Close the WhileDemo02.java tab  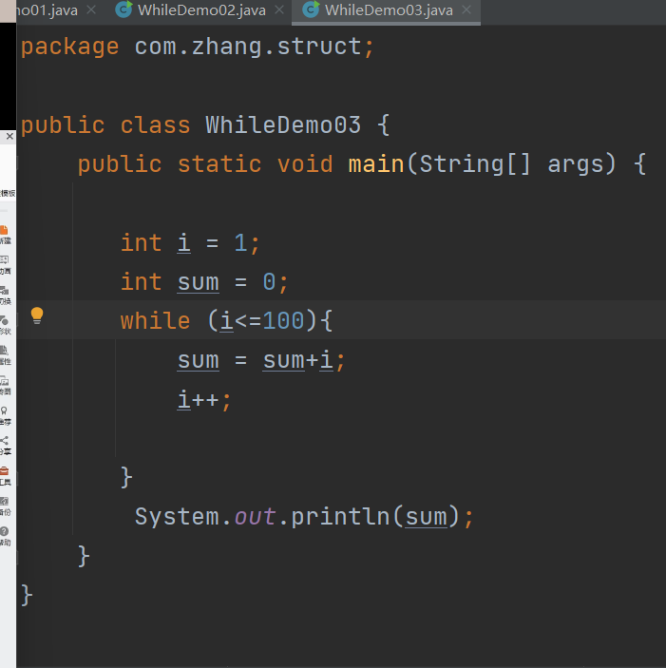tap(279, 10)
